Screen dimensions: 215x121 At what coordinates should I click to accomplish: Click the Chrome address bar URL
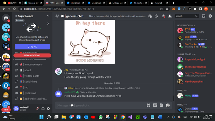click(59, 9)
